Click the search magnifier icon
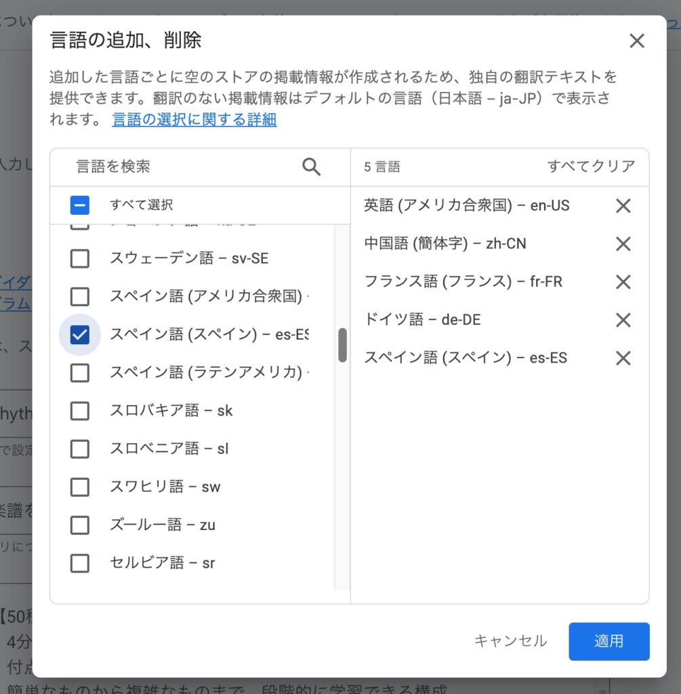 pos(311,167)
